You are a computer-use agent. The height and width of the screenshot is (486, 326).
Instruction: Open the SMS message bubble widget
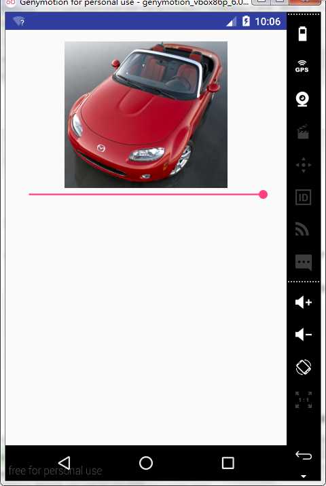pyautogui.click(x=304, y=263)
